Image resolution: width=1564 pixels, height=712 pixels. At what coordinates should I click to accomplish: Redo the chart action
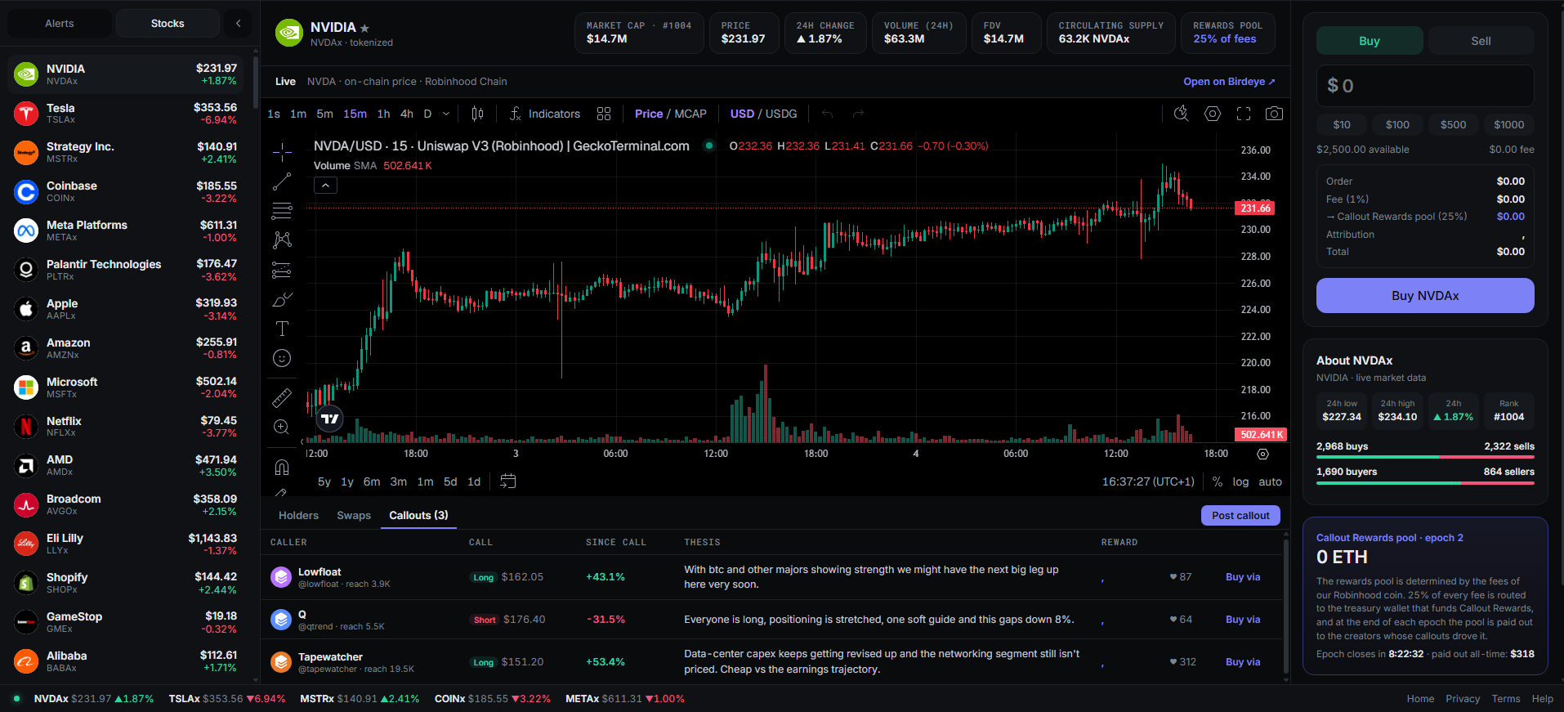pos(858,114)
